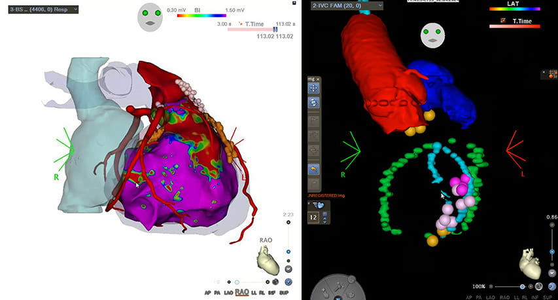Image resolution: width=558 pixels, height=300 pixels.
Task: Switch right view to SUP projection
Action: (548, 297)
